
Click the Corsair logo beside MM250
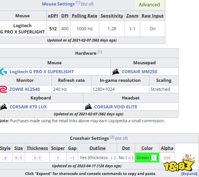[x=116, y=72]
